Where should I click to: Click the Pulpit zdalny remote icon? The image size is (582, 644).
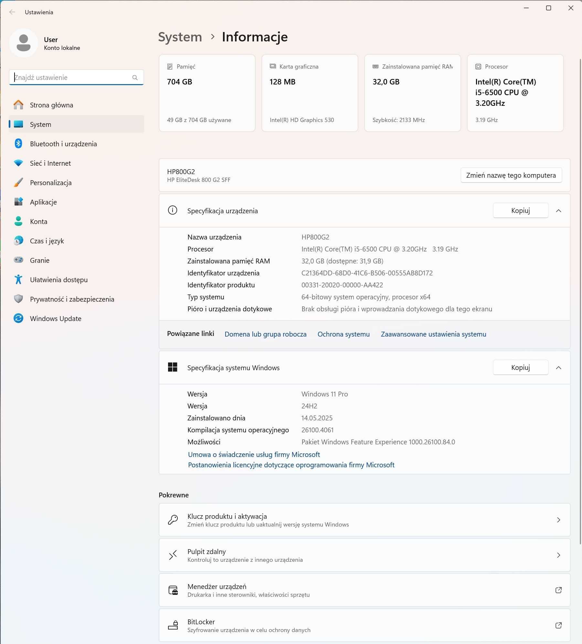click(173, 555)
